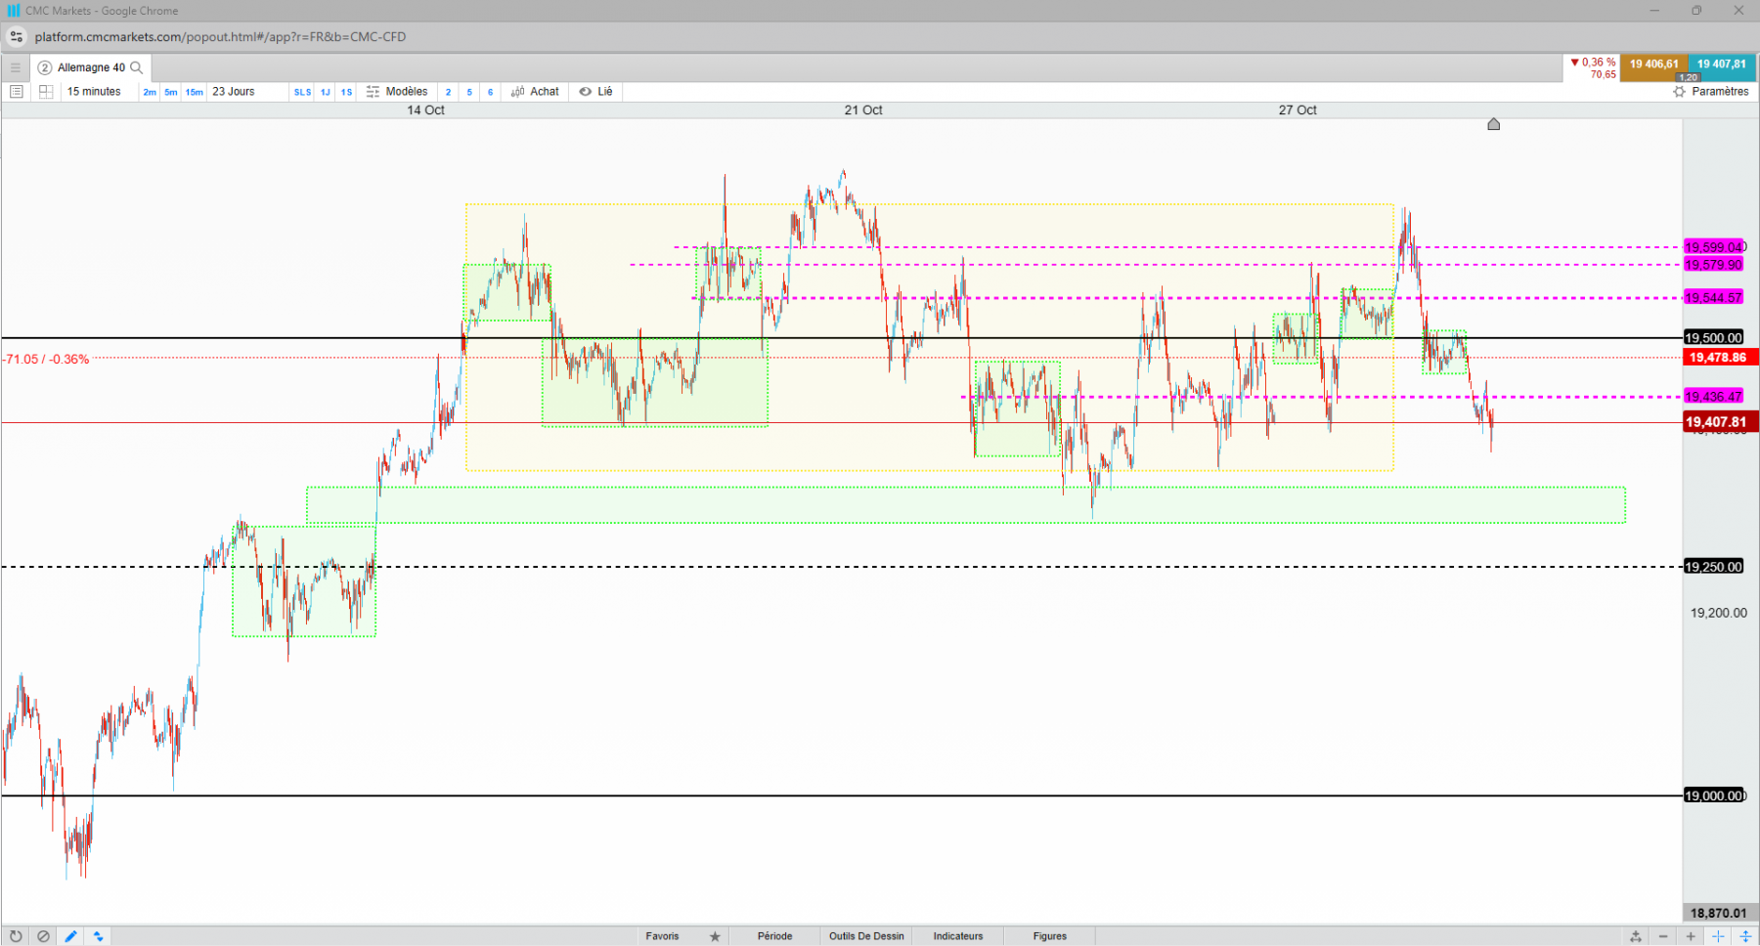Zoom in with the plus icon
The width and height of the screenshot is (1760, 946).
pos(1691,936)
